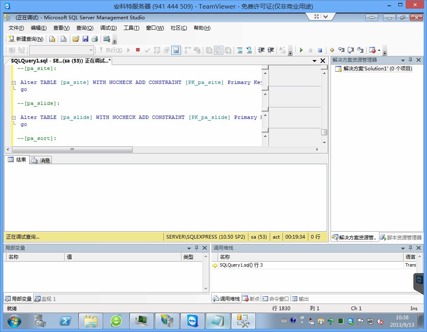Image resolution: width=427 pixels, height=332 pixels.
Task: Click the yellow Show Next Statement arrow
Action: (332, 50)
